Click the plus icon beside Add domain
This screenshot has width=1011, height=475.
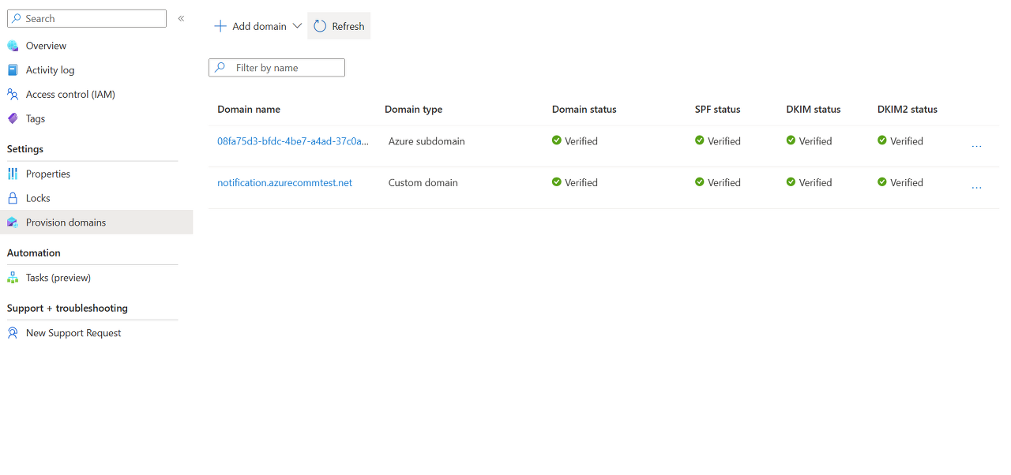[220, 26]
